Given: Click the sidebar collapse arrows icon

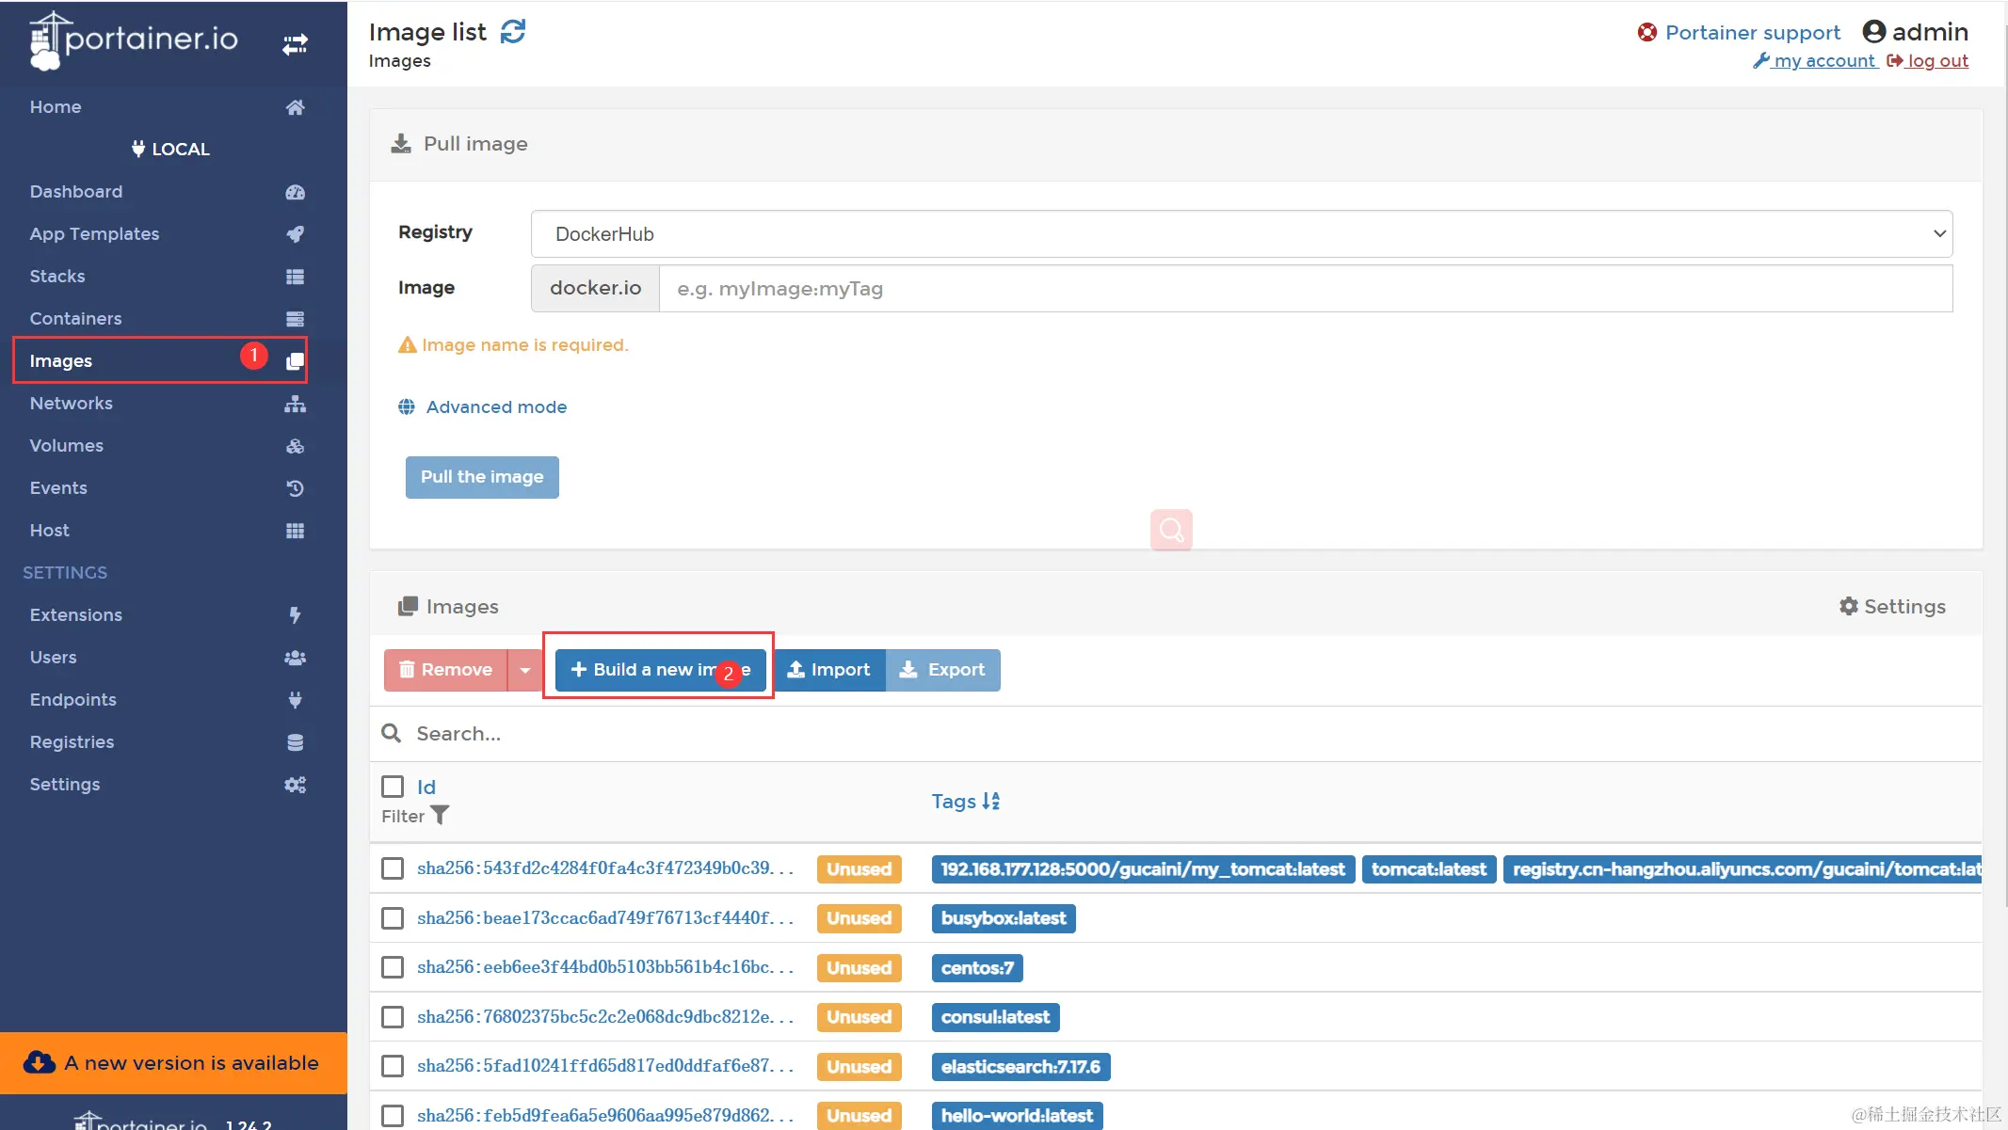Looking at the screenshot, I should (295, 44).
